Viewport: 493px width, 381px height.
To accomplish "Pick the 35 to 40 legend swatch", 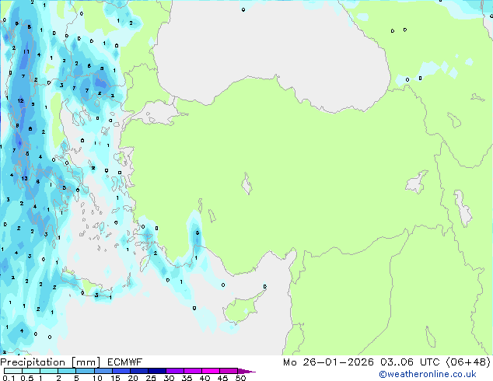I will [193, 371].
